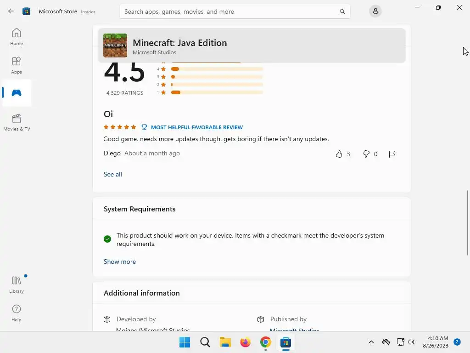Expand Show more system requirements

coord(120,262)
